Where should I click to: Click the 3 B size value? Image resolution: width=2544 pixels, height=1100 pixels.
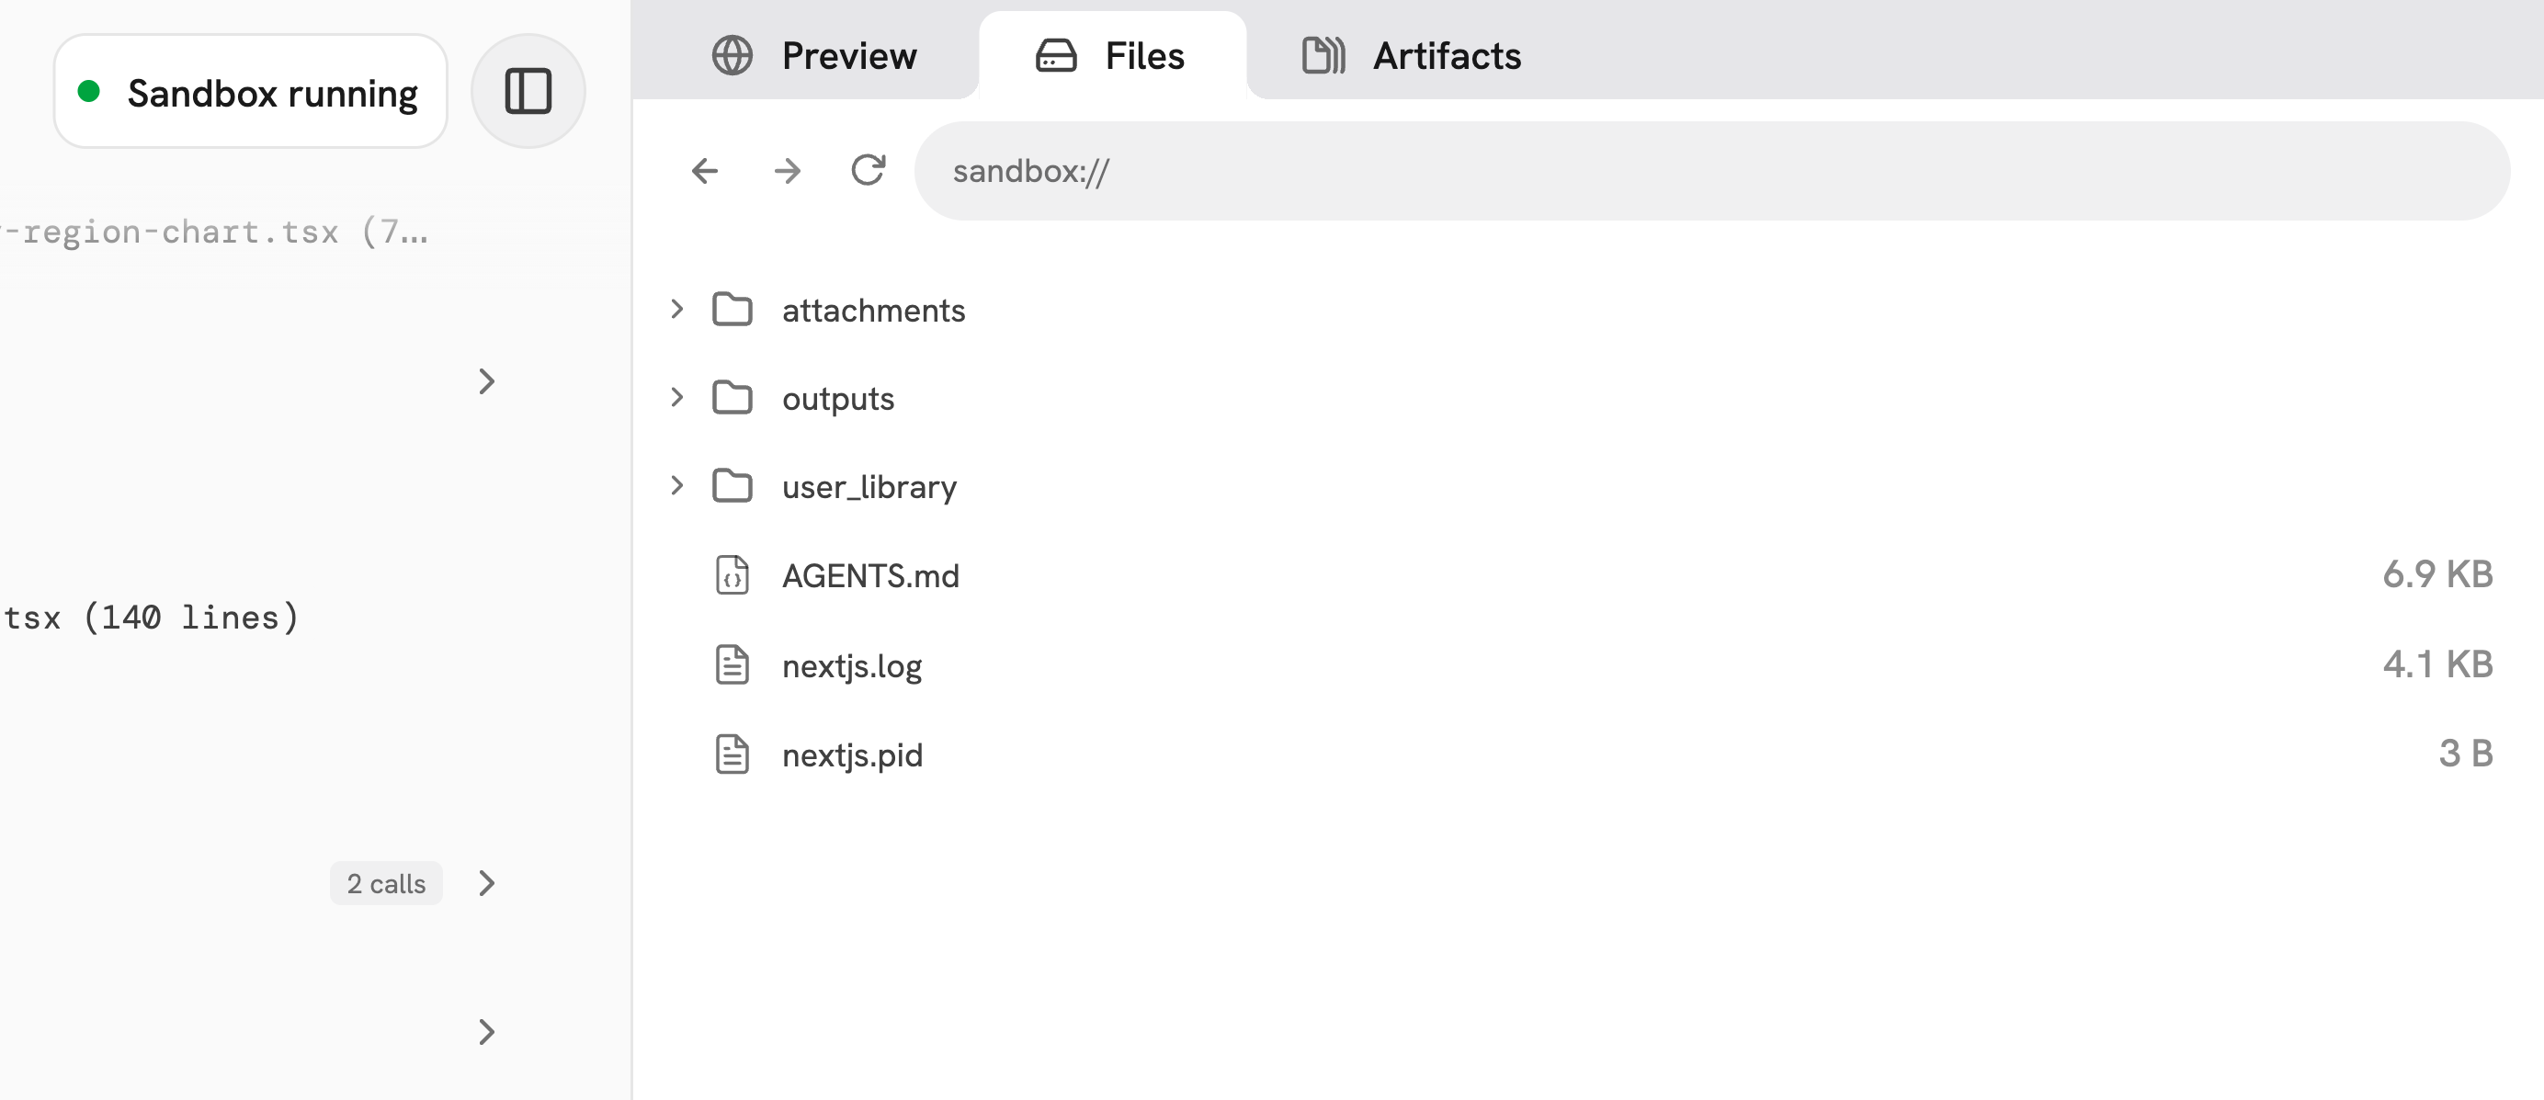click(x=2465, y=754)
